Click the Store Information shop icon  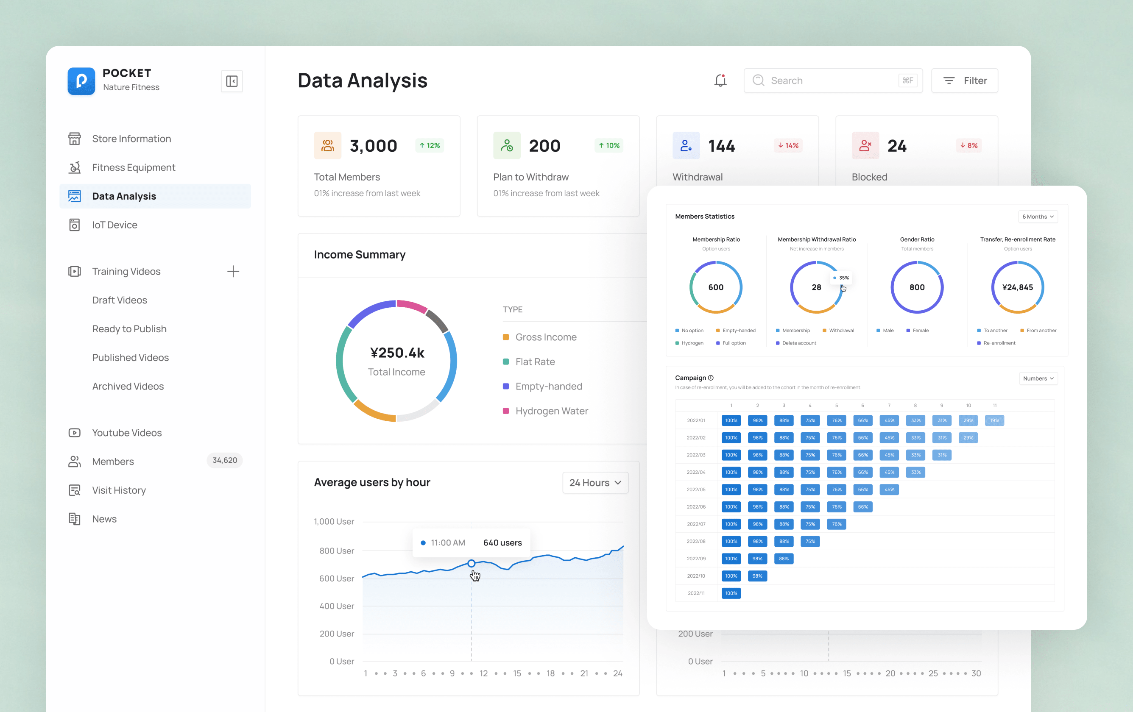74,139
